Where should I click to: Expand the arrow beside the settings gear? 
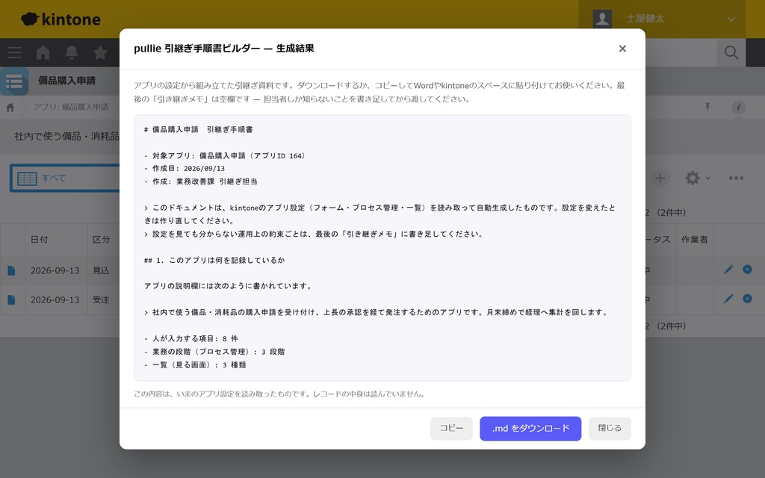click(x=708, y=179)
